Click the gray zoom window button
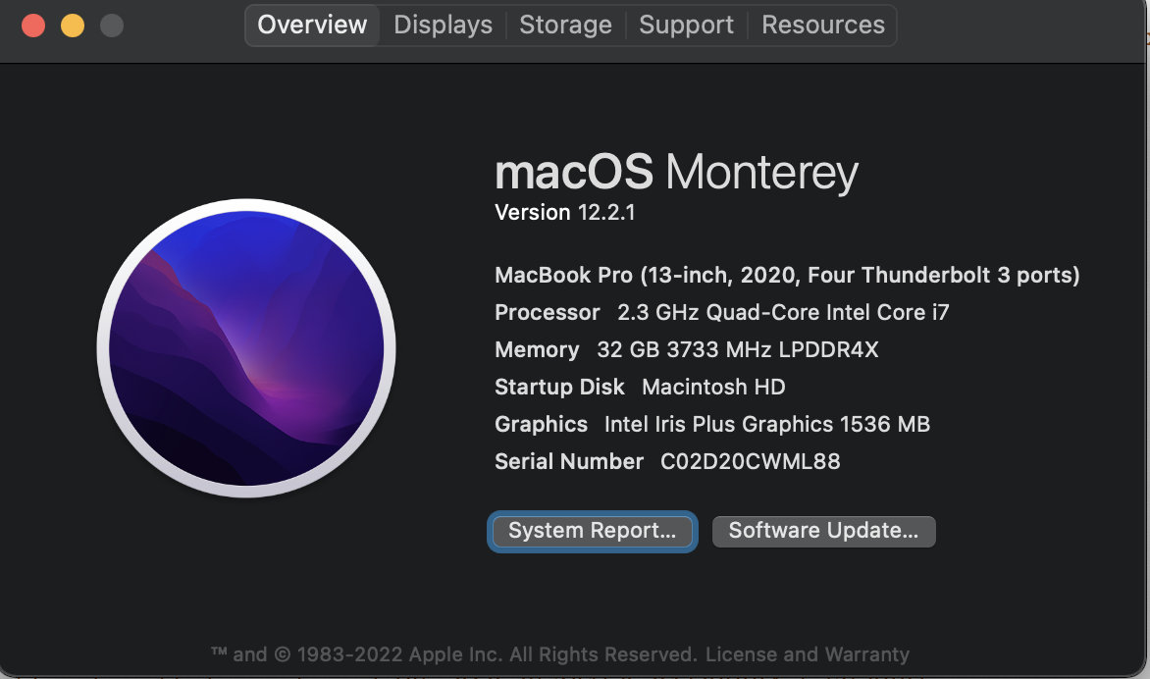 [x=112, y=25]
